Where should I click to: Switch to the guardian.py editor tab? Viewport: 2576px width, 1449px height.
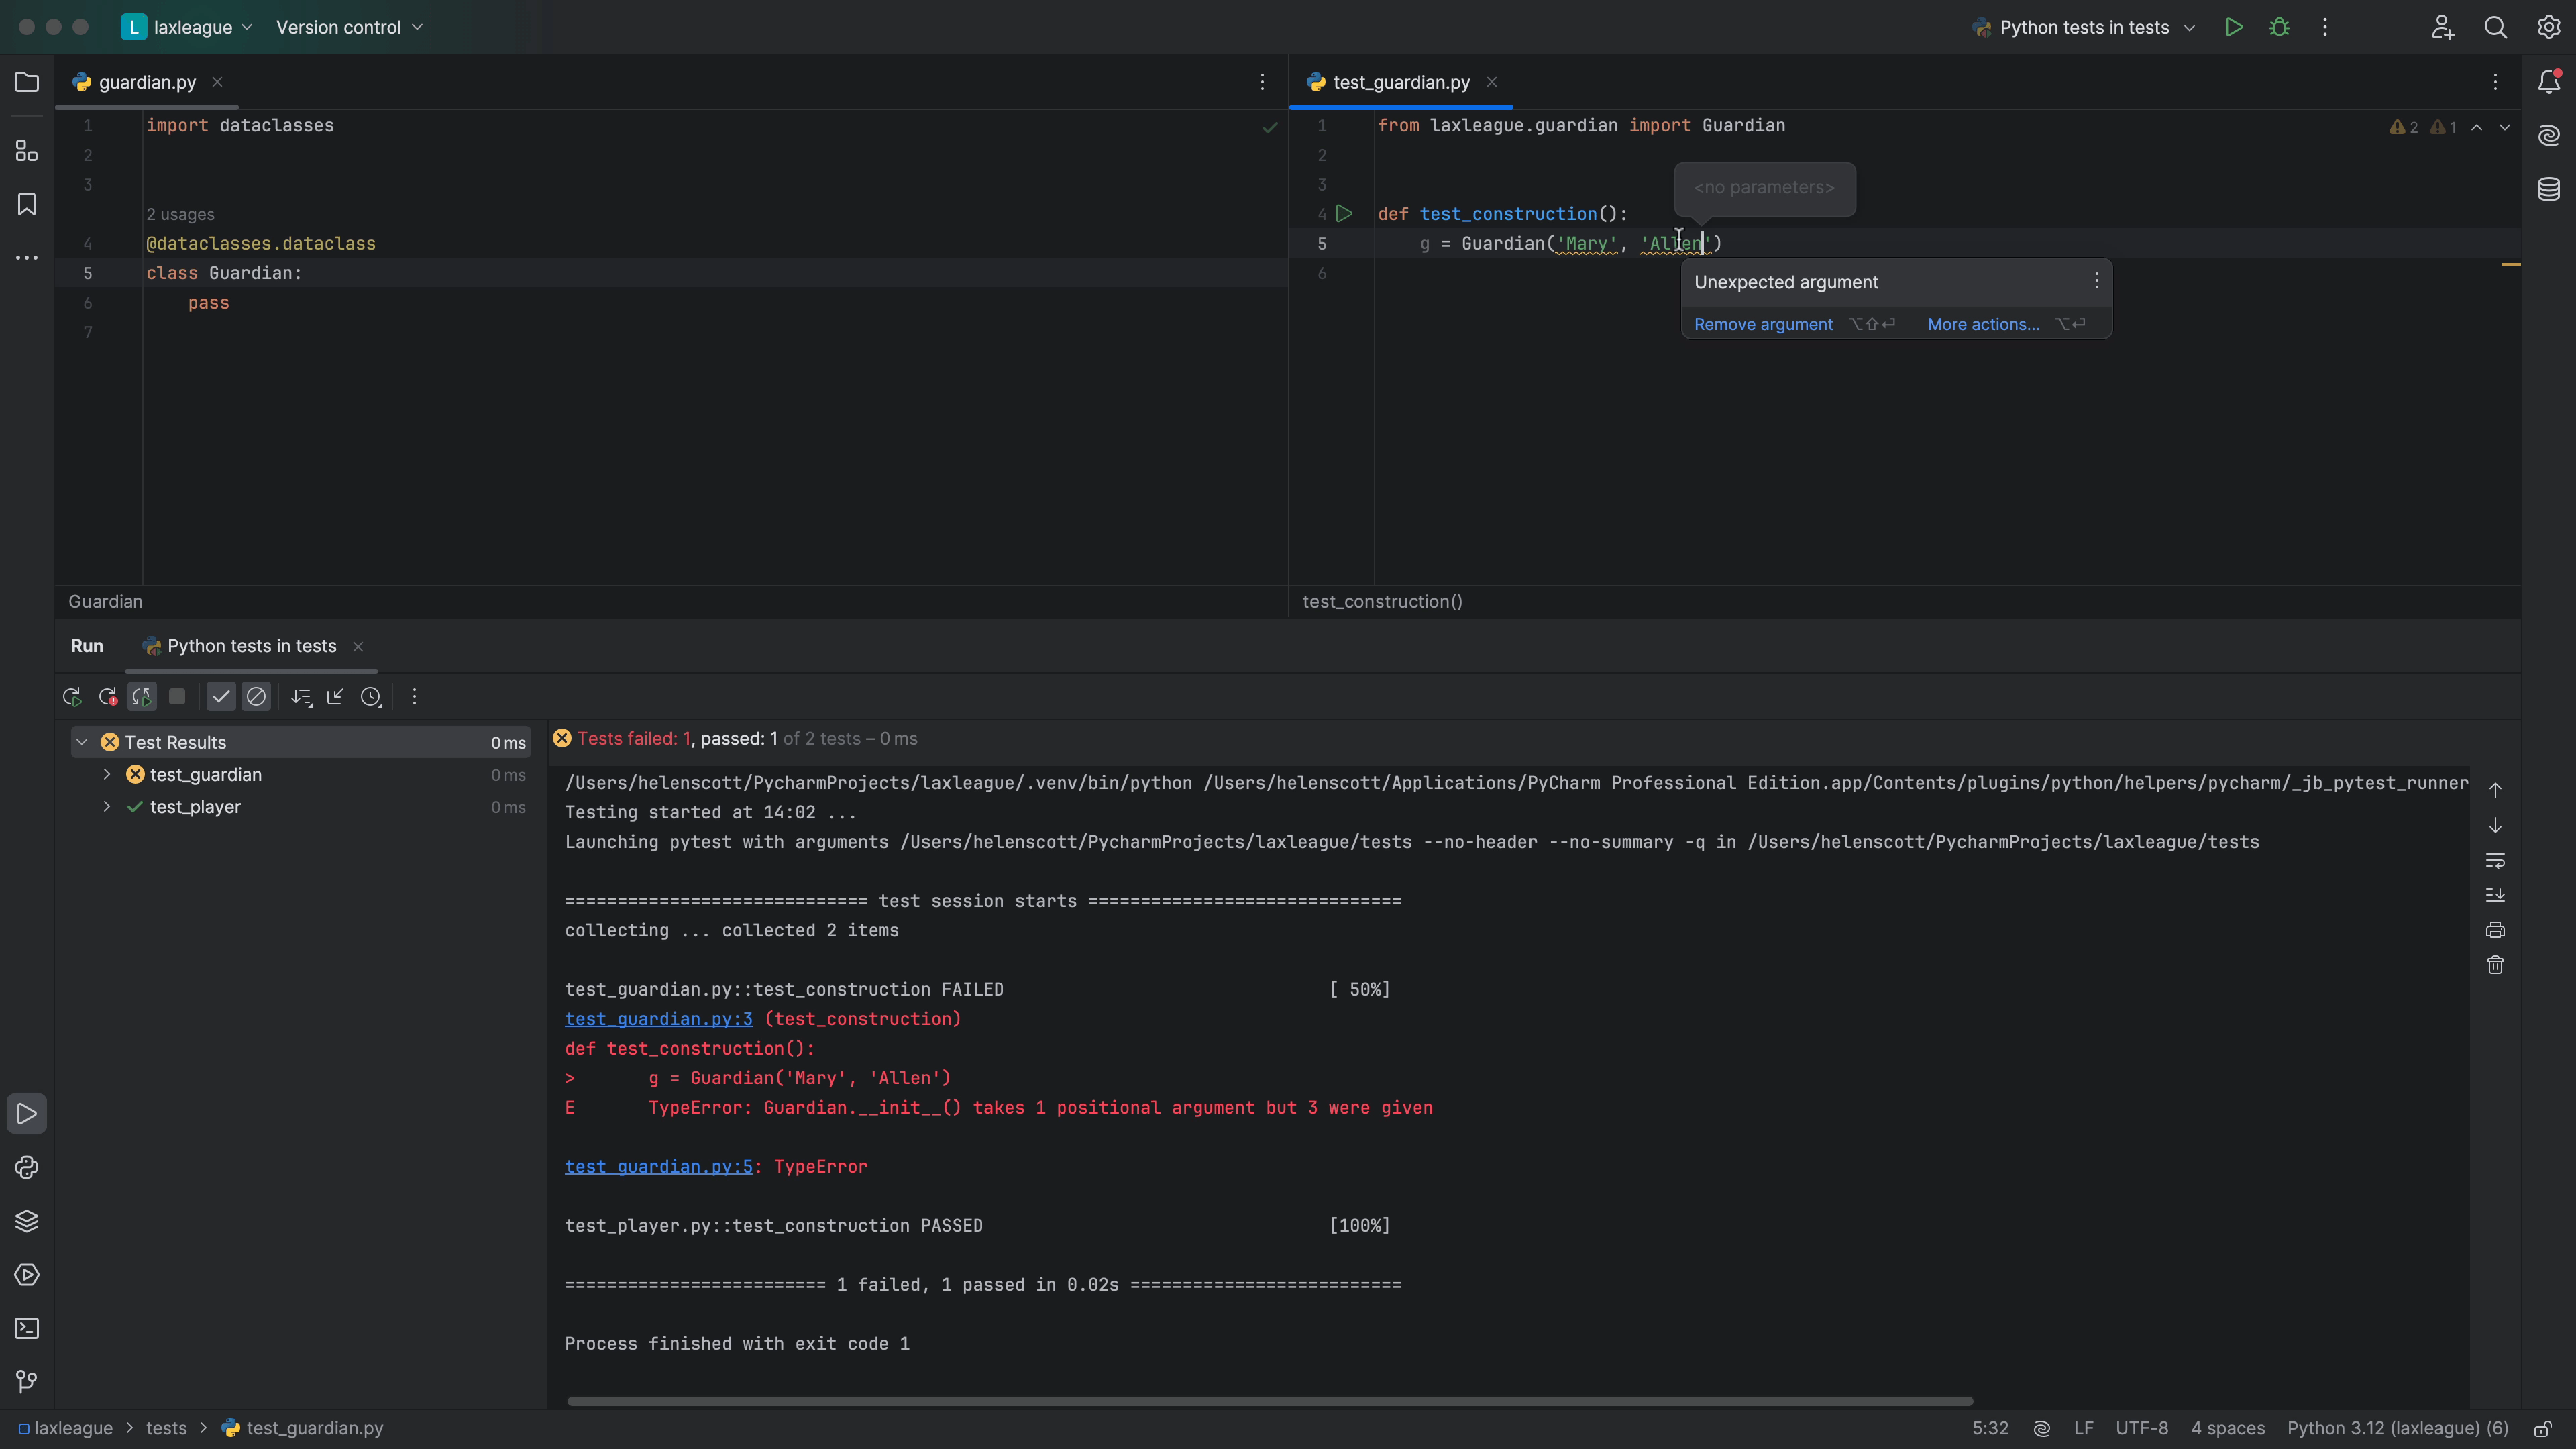coord(147,82)
